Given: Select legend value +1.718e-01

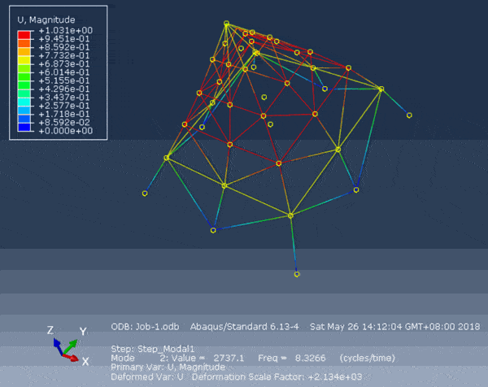Looking at the screenshot, I should (63, 114).
